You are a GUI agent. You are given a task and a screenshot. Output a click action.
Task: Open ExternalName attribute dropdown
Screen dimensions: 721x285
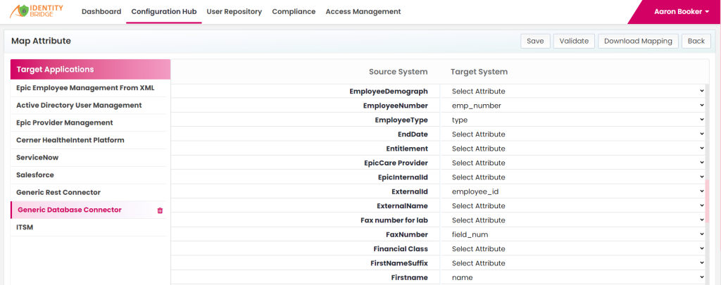(575, 205)
